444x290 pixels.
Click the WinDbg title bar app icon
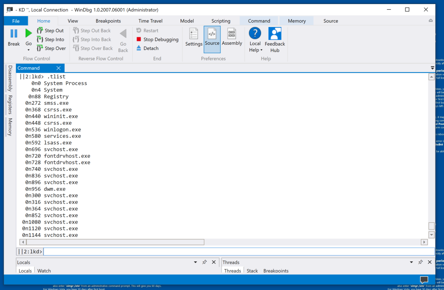[10, 10]
